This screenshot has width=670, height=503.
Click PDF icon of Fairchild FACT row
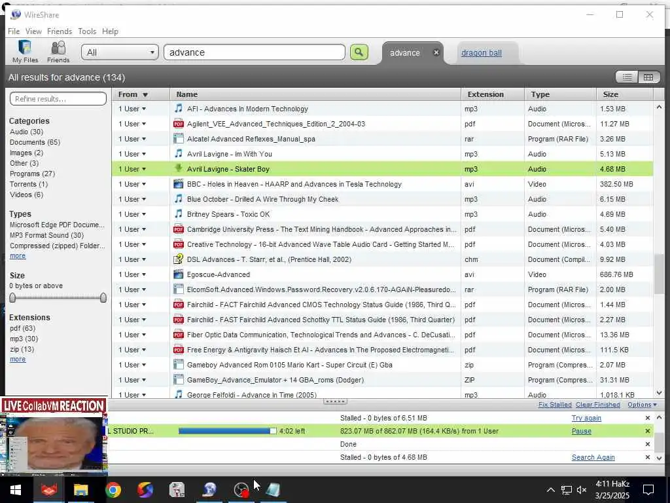[x=179, y=305]
